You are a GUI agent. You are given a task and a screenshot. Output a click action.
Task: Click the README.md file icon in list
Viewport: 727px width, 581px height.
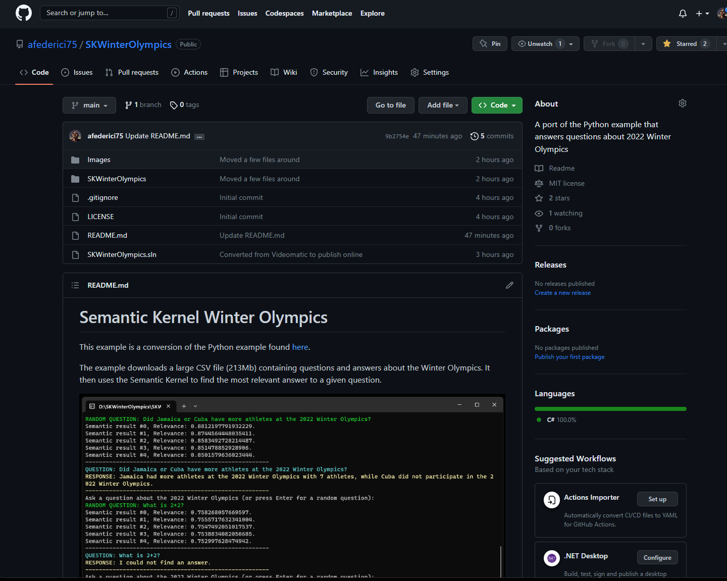75,236
